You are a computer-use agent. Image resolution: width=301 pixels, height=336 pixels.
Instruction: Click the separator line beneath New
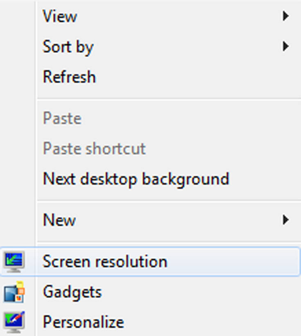click(x=169, y=242)
